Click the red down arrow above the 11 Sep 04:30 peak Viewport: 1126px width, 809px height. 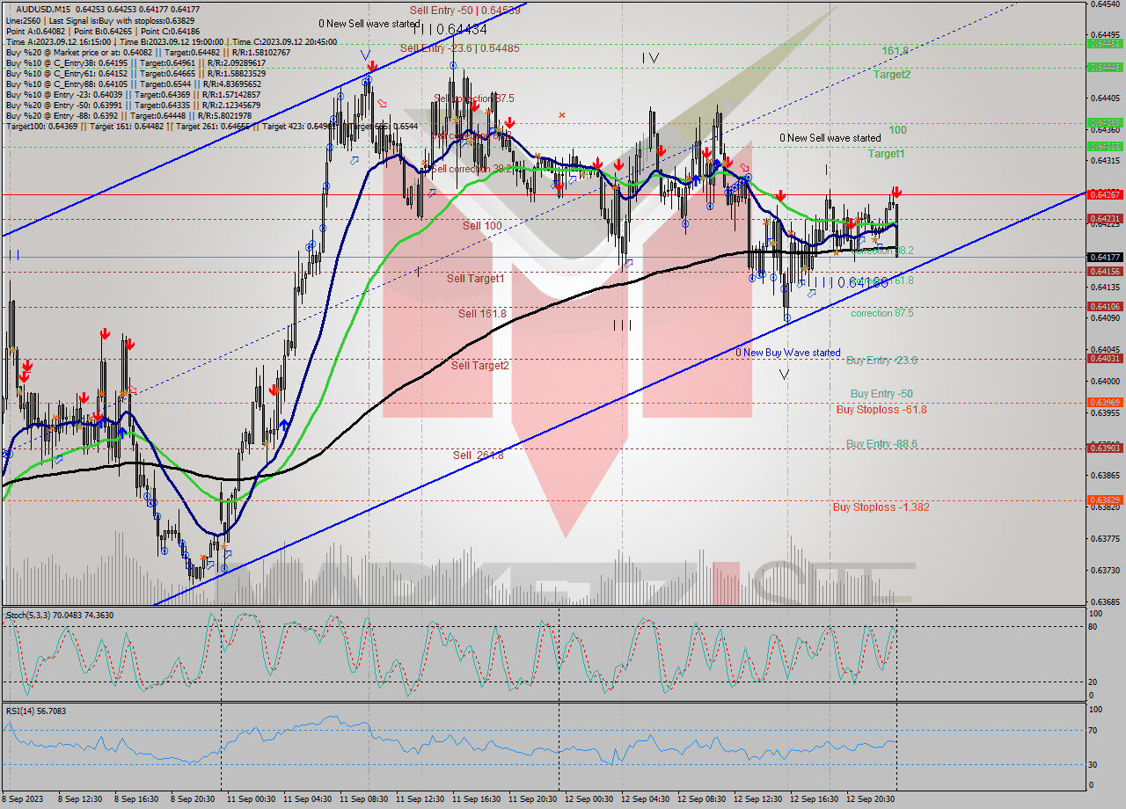pyautogui.click(x=371, y=66)
